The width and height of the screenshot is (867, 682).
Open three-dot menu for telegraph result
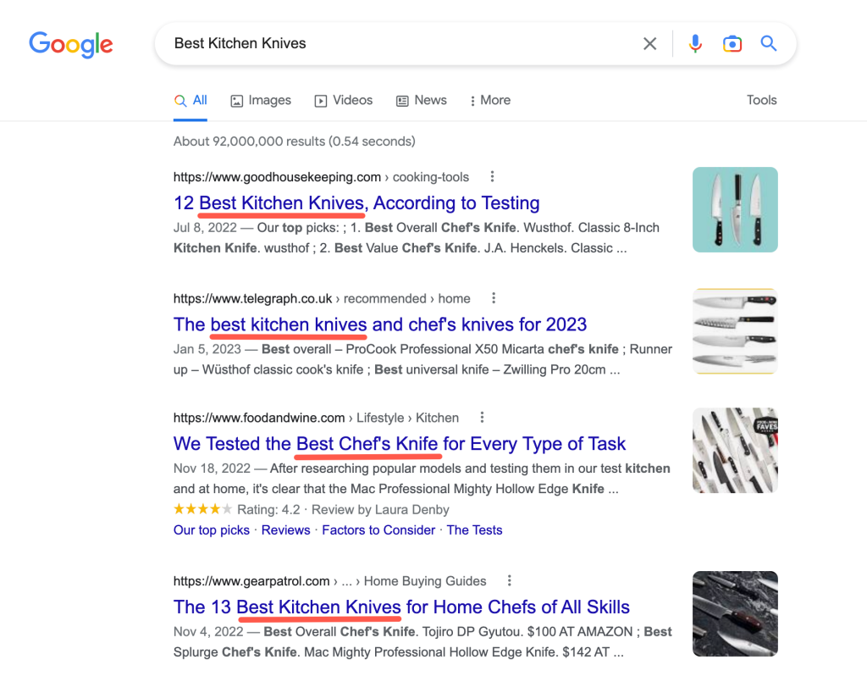[x=494, y=298]
